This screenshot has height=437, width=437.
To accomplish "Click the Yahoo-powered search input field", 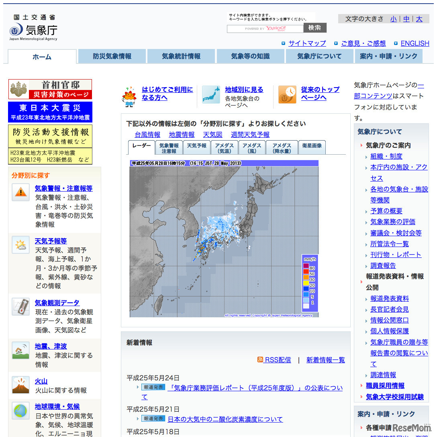I will click(x=265, y=28).
